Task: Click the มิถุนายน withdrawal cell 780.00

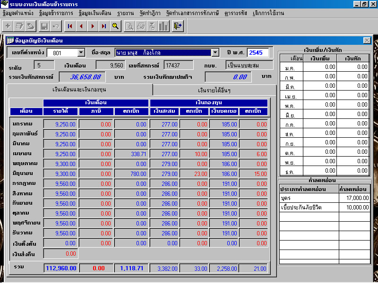Action: pyautogui.click(x=131, y=174)
